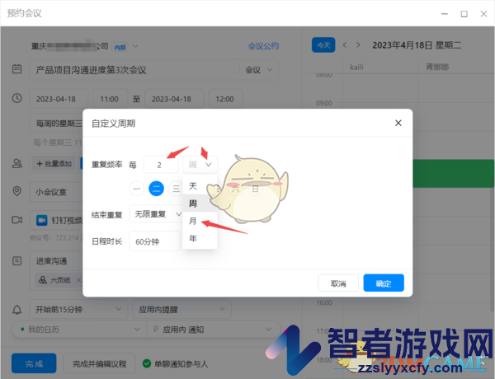Click the participants people icon
The height and width of the screenshot is (379, 495).
pos(17,163)
